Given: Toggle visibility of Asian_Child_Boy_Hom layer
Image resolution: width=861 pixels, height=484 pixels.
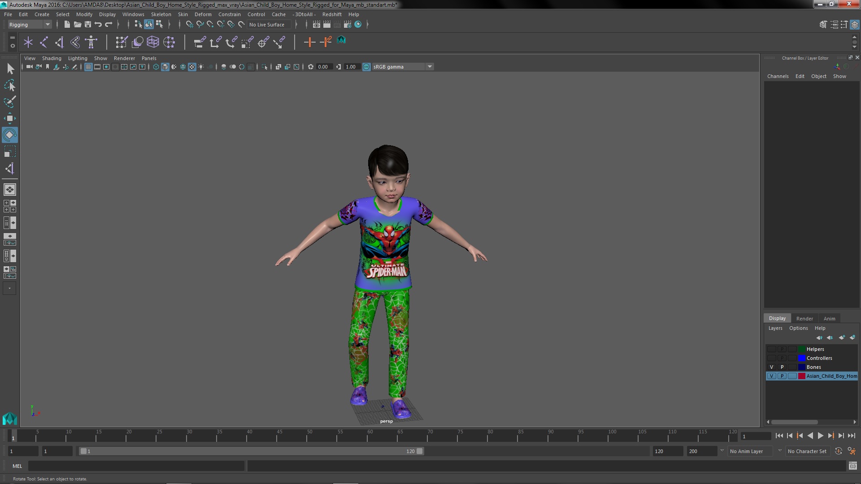Looking at the screenshot, I should [771, 376].
